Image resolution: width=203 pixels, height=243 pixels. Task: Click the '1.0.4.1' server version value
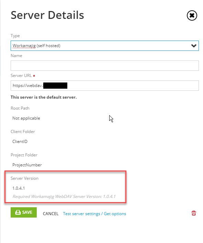[19, 188]
